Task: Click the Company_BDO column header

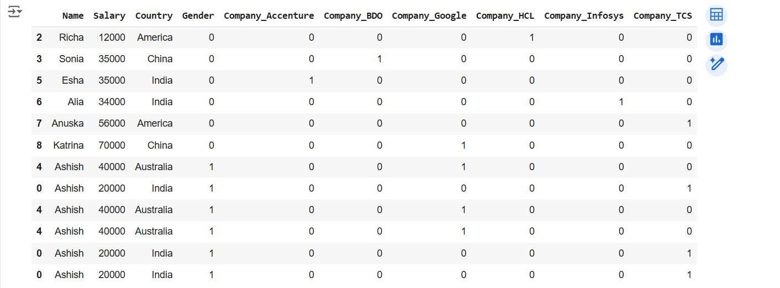Action: pyautogui.click(x=353, y=16)
